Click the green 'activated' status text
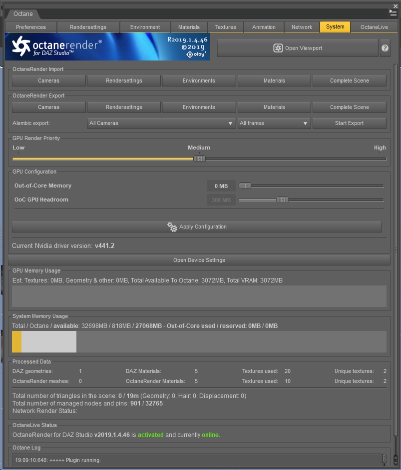Image resolution: width=401 pixels, height=470 pixels. pos(151,435)
